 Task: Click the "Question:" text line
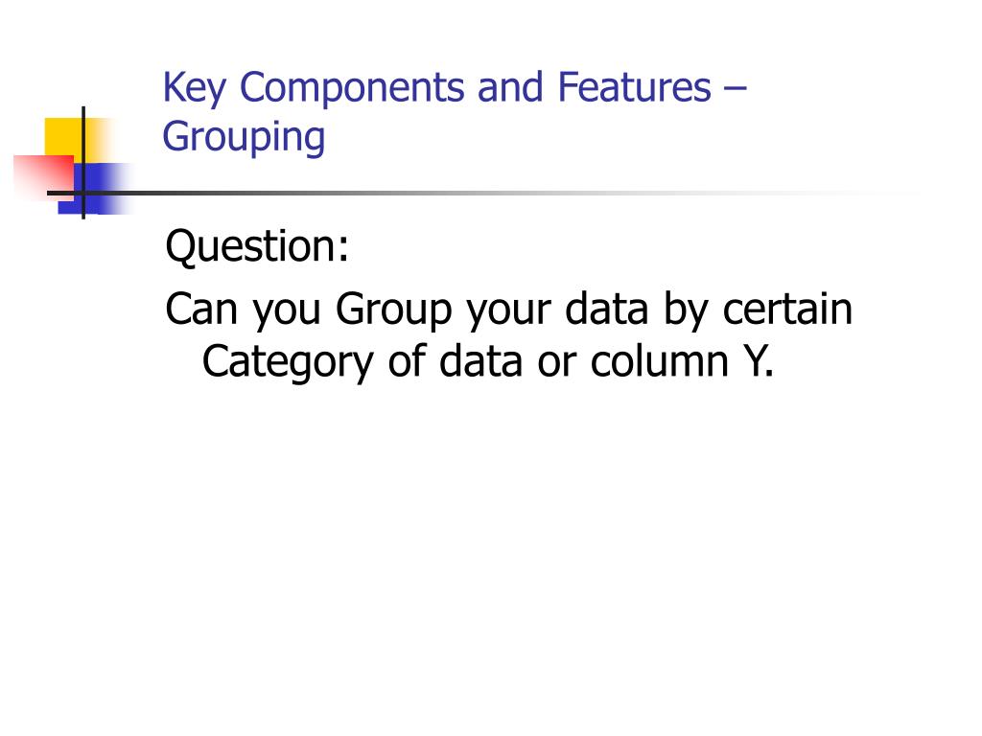point(257,246)
